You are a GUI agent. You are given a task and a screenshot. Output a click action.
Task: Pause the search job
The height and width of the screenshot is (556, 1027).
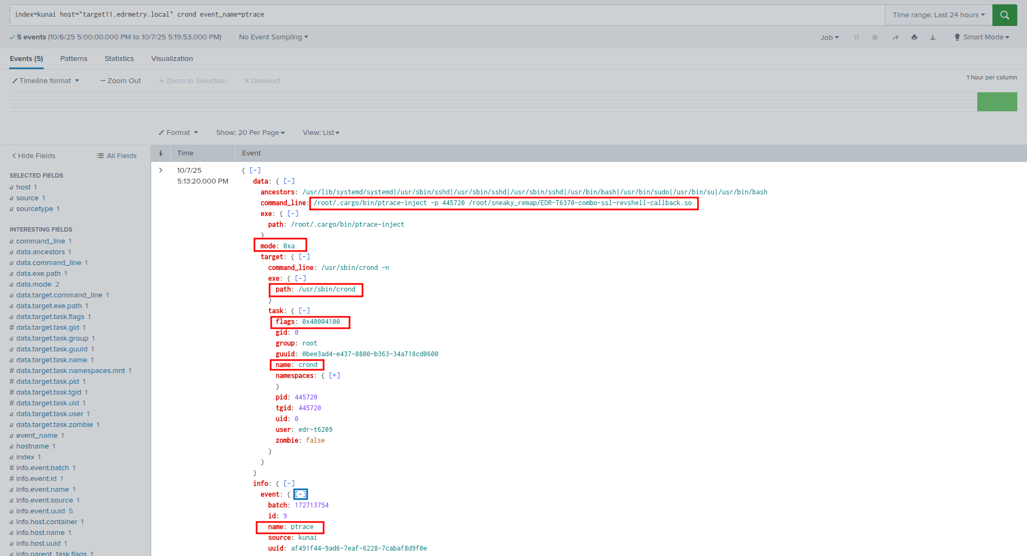[856, 37]
